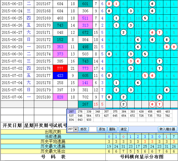Click the date cell 2015-07-06
178x161 pixels.
tap(12, 97)
